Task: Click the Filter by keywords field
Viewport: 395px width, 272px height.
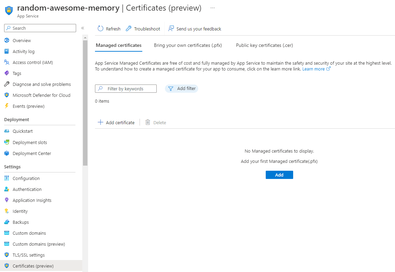Action: (x=126, y=89)
